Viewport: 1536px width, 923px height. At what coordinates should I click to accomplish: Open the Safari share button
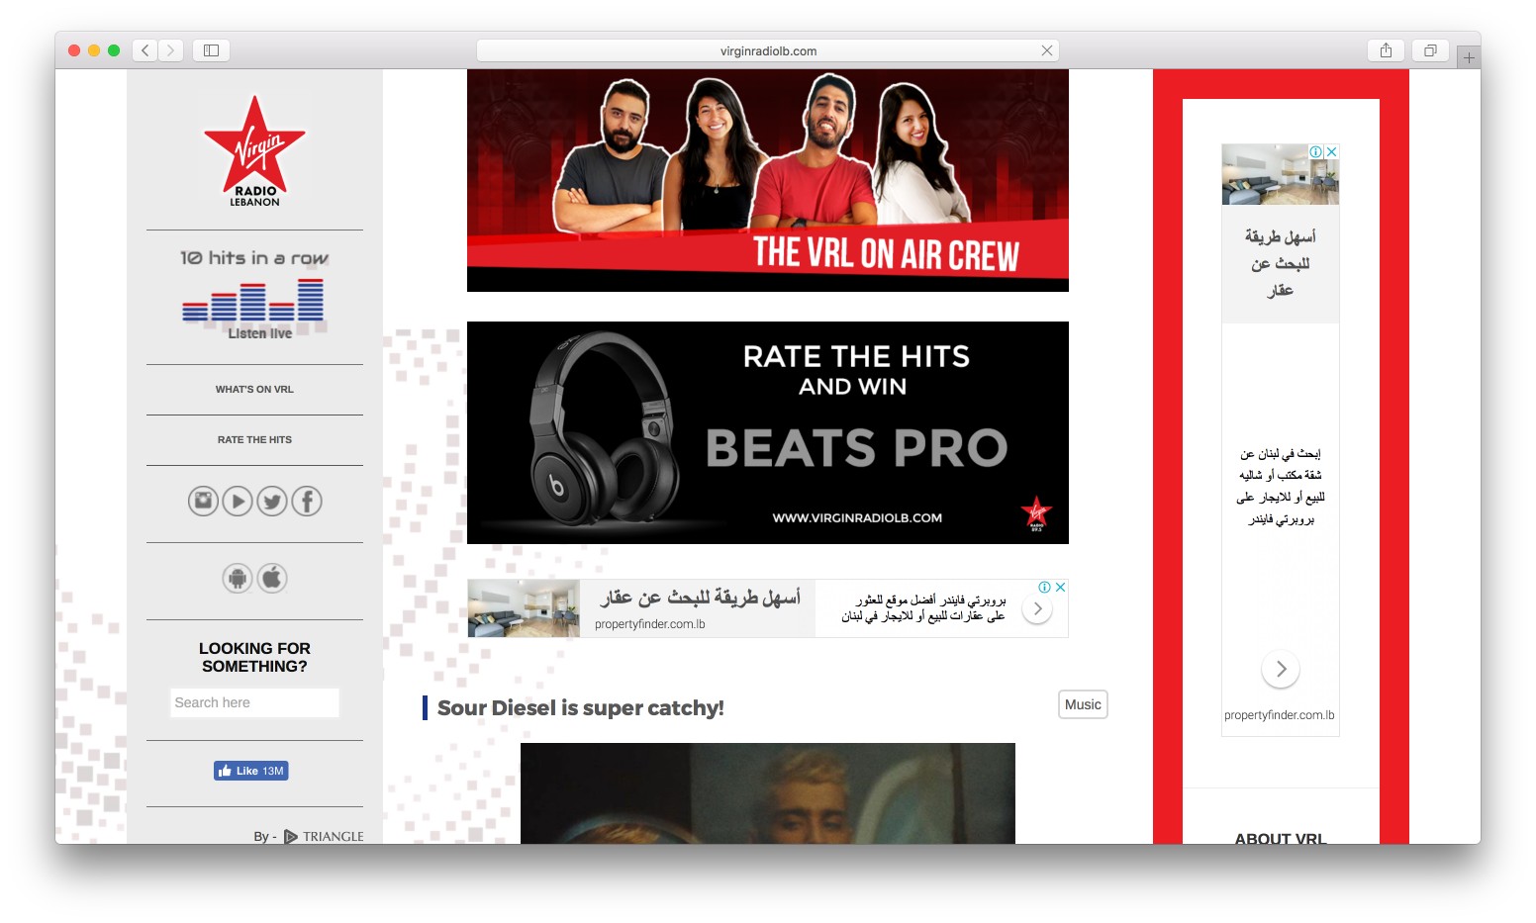pyautogui.click(x=1386, y=50)
